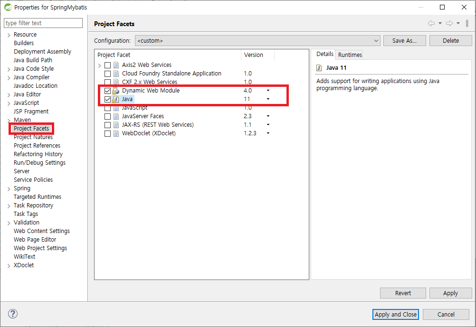Uncheck the Dynamic Web Module facet

pos(107,91)
